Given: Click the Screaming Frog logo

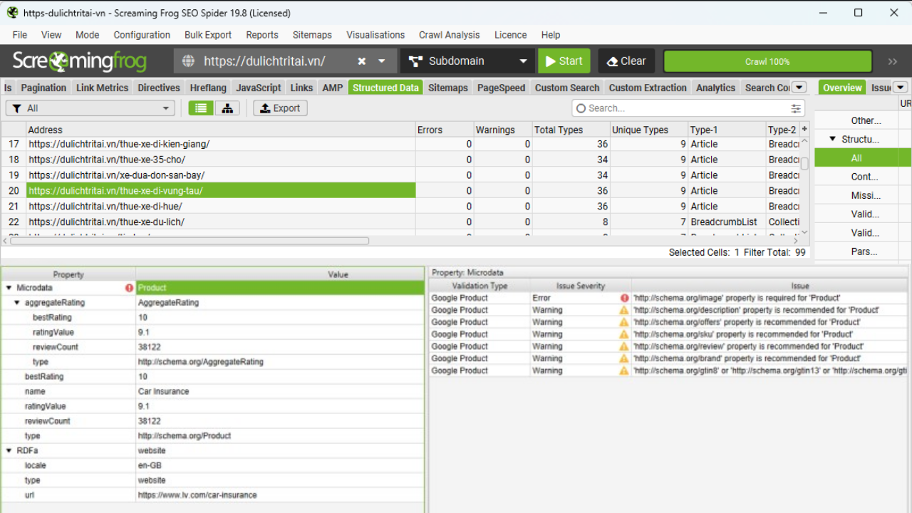Looking at the screenshot, I should pos(79,61).
